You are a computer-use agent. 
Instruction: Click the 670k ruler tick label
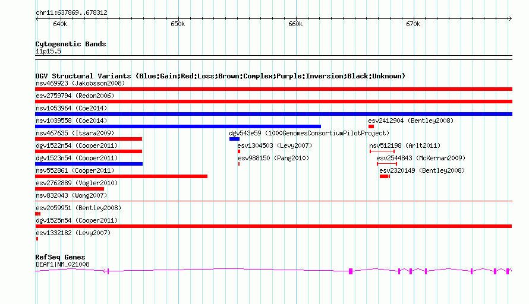click(413, 24)
